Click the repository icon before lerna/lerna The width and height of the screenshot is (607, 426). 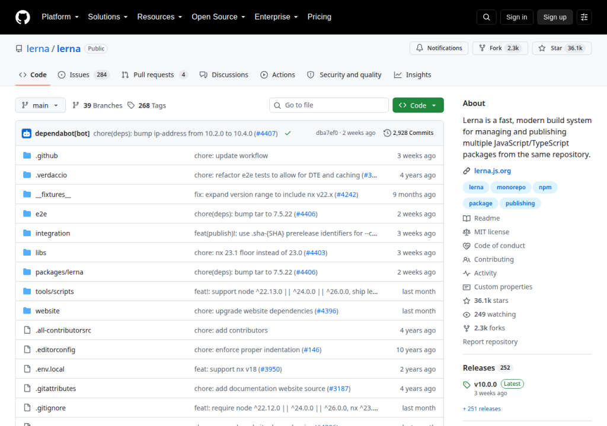click(x=19, y=49)
